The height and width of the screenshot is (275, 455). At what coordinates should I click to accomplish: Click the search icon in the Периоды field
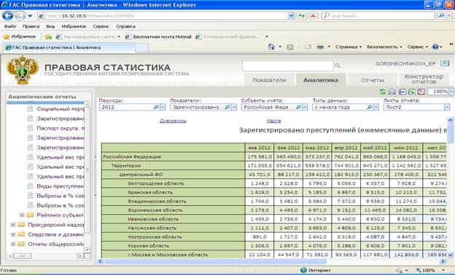pyautogui.click(x=156, y=107)
